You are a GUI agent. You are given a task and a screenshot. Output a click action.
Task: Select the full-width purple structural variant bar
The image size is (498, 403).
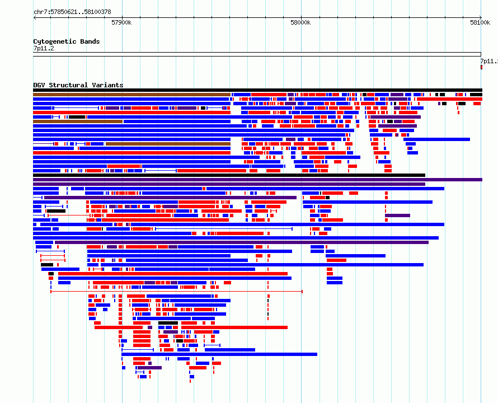pos(257,180)
